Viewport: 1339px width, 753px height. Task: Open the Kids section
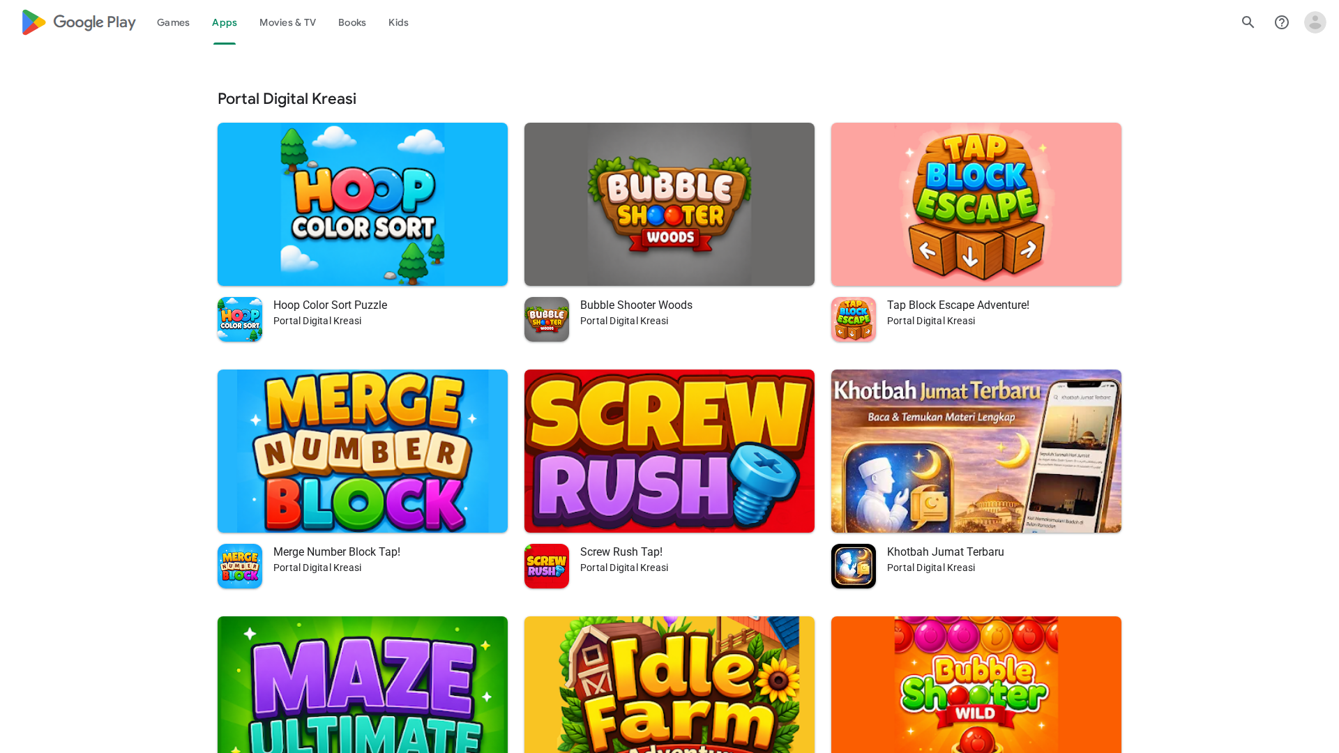(x=398, y=22)
